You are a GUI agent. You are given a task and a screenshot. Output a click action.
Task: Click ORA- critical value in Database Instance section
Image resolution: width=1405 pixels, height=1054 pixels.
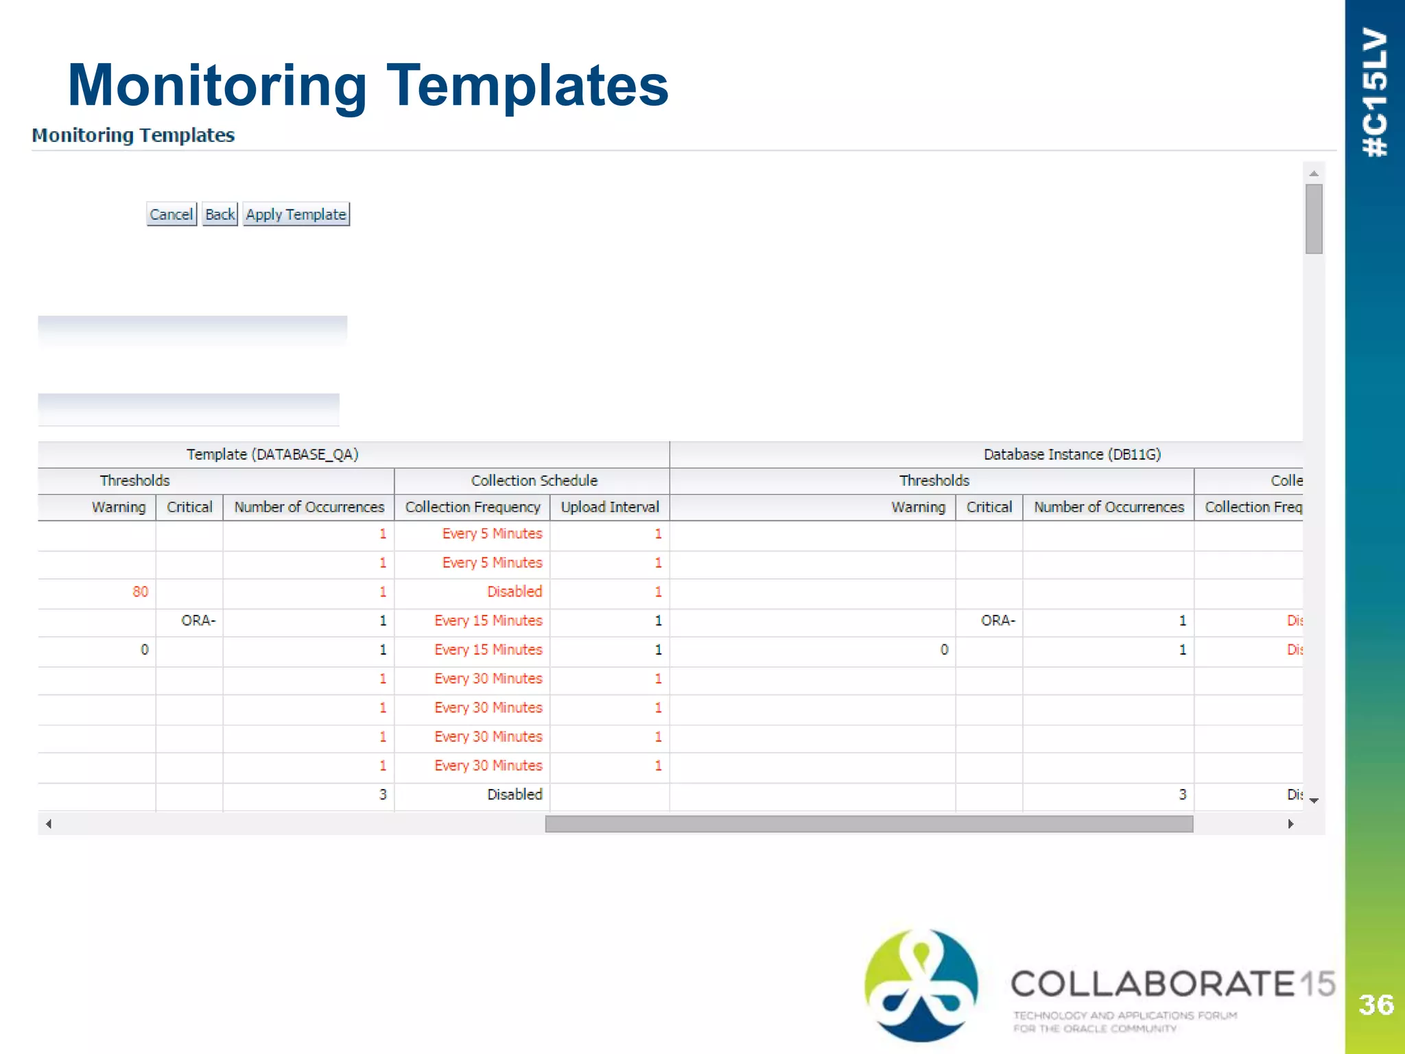click(997, 620)
